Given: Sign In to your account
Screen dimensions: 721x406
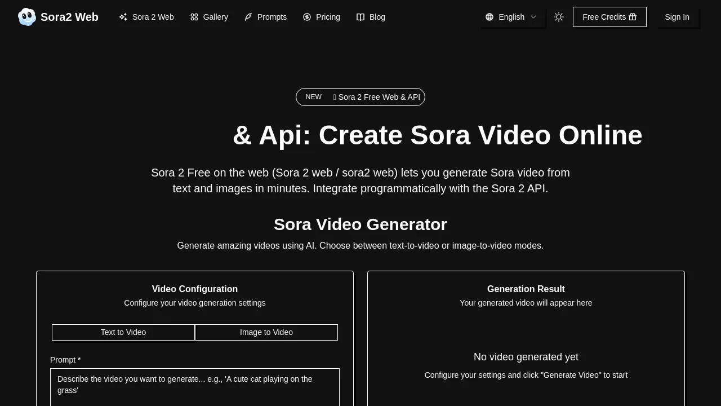Looking at the screenshot, I should click(677, 17).
